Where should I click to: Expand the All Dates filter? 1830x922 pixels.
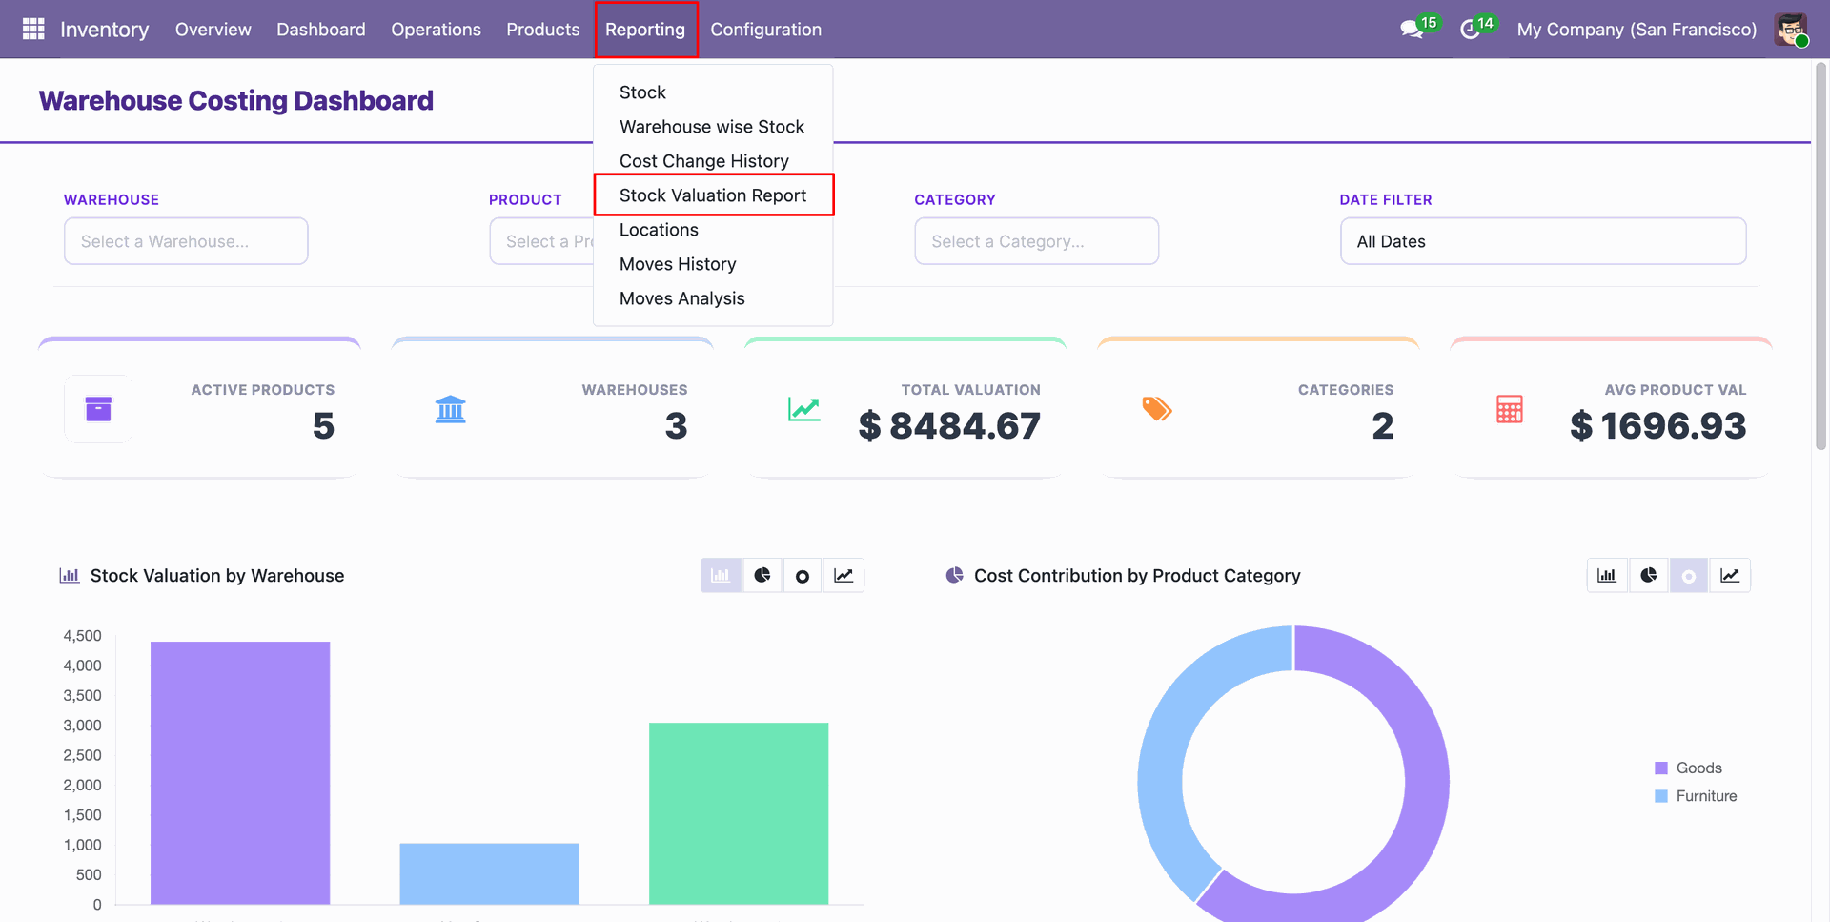pos(1543,241)
